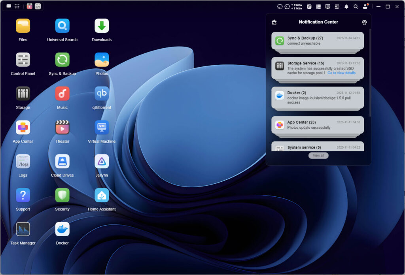Open Task Manager desktop icon
This screenshot has height=275, width=405.
pos(23,229)
